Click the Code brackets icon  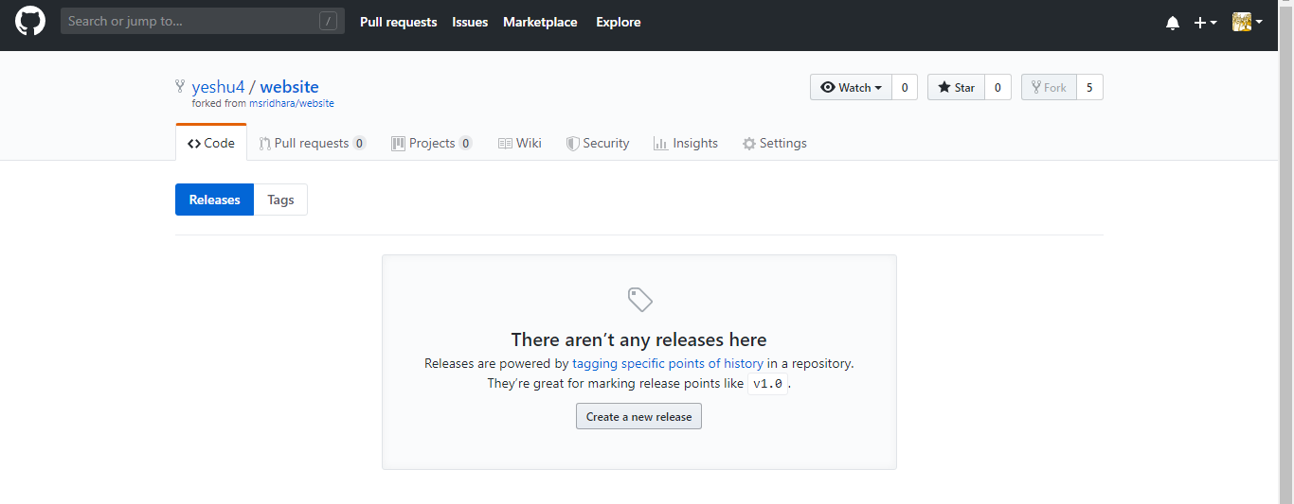[194, 144]
